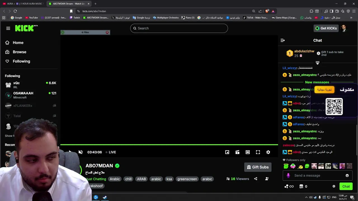Toggle theater mode
Viewport: 358px width, 201px height.
[x=248, y=152]
